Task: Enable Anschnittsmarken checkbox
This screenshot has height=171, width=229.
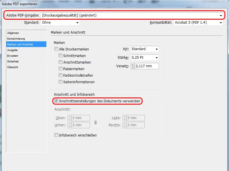Action: [x=60, y=62]
